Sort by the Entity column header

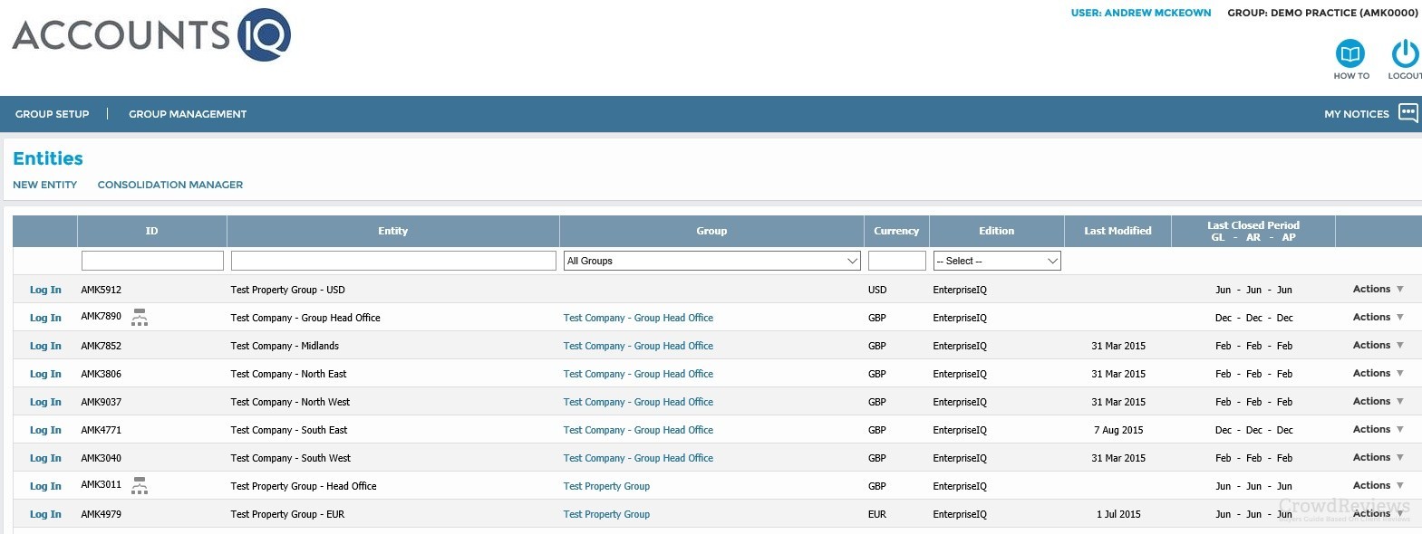tap(393, 231)
